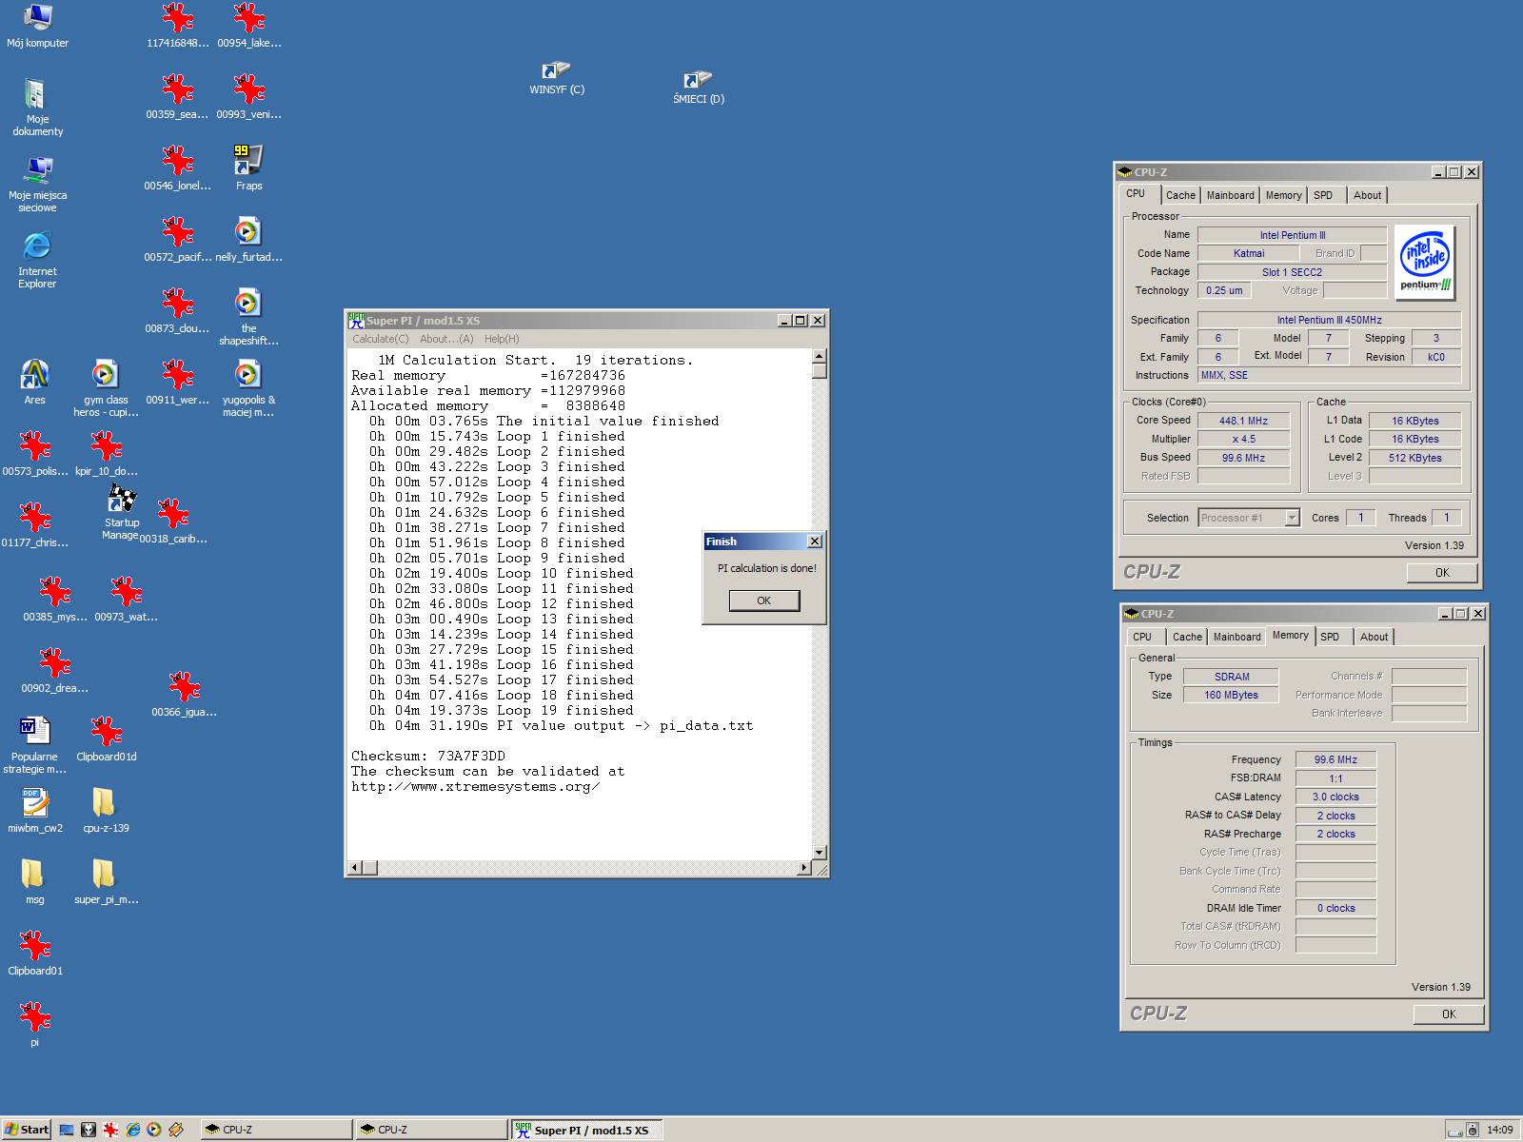Open the Mój komputer desktop icon

point(37,26)
